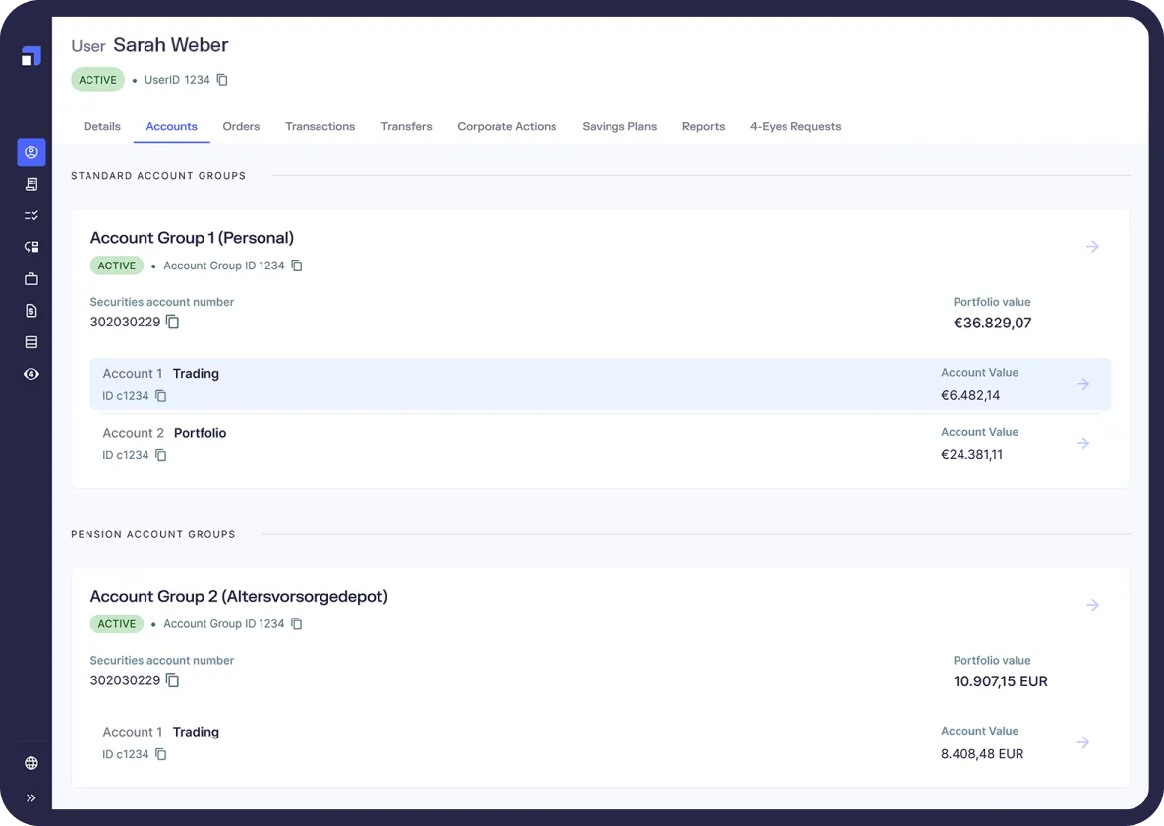Open the Corporate Actions tab
The height and width of the screenshot is (826, 1164).
[507, 126]
